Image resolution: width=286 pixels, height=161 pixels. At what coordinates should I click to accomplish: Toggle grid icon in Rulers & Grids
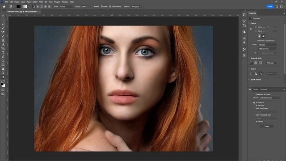point(256,63)
